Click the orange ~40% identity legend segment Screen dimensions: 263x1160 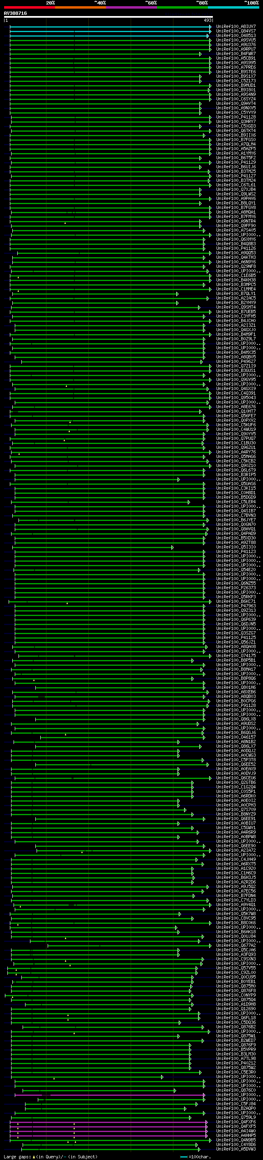pyautogui.click(x=81, y=7)
